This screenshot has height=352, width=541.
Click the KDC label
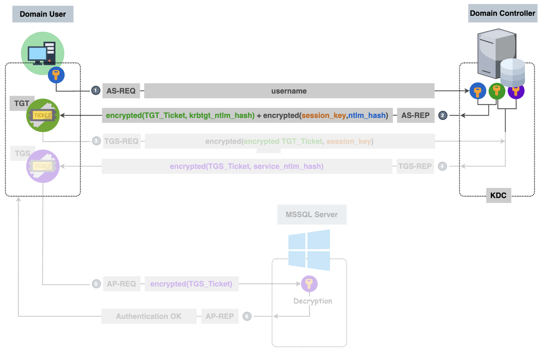tap(498, 196)
